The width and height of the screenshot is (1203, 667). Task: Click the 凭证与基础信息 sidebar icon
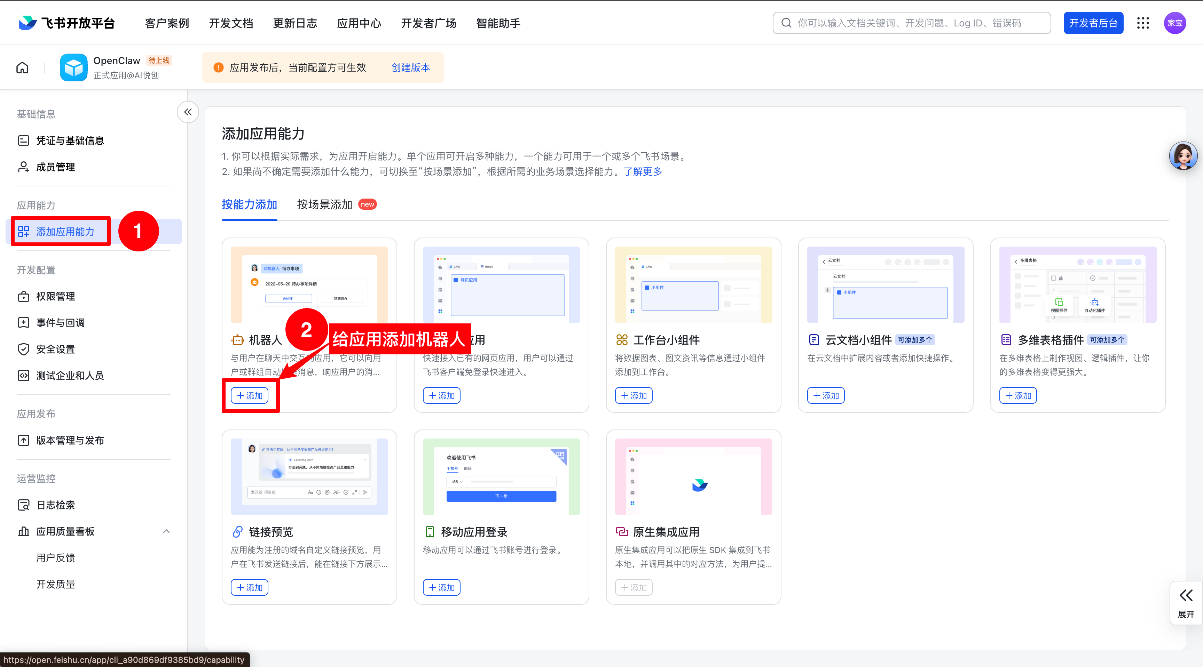(x=23, y=140)
